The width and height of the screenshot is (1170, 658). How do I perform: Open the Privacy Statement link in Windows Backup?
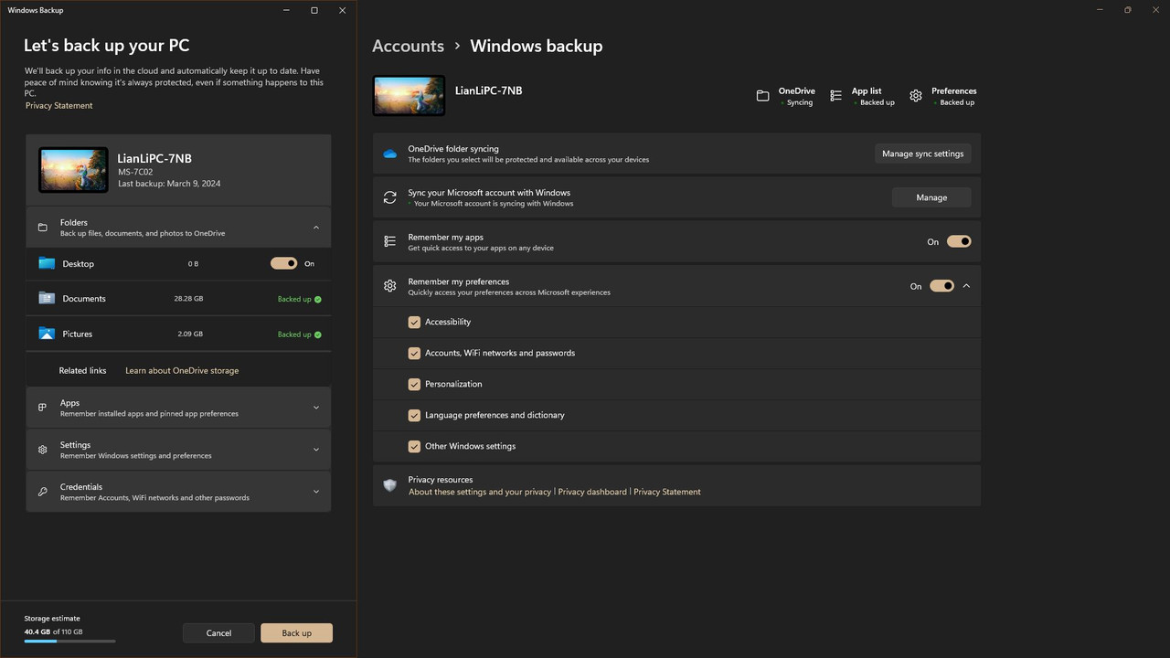(x=59, y=106)
